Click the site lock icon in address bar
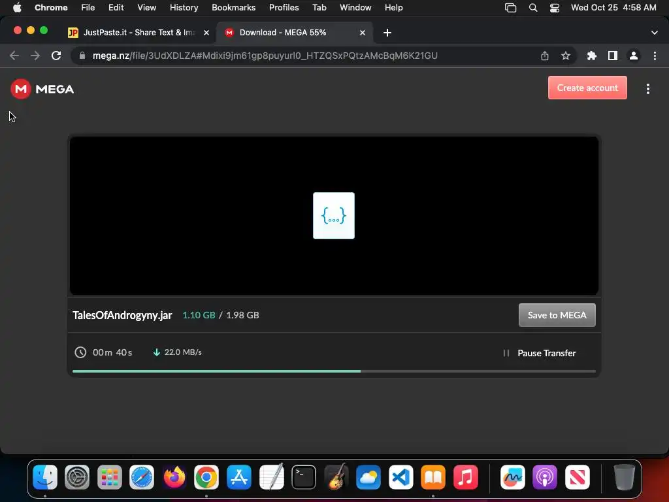This screenshot has width=669, height=502. [82, 56]
